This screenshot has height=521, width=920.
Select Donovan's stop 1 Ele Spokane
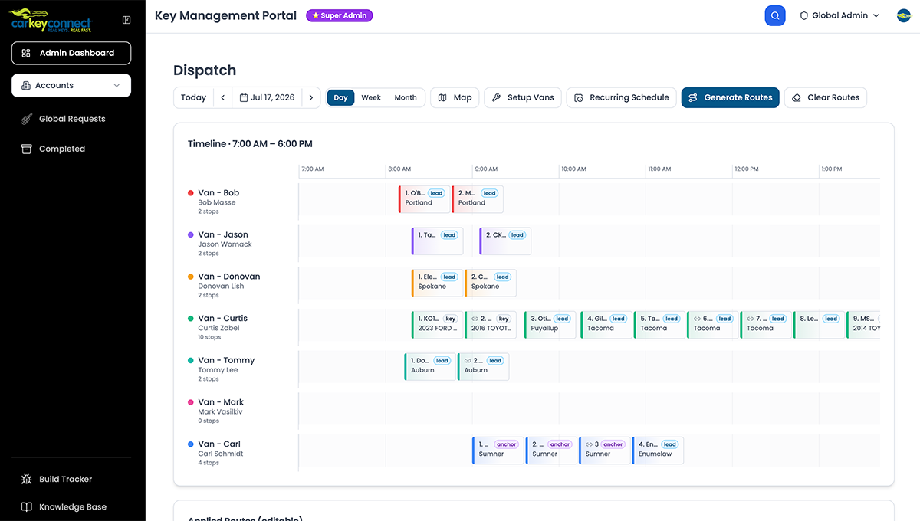click(438, 283)
